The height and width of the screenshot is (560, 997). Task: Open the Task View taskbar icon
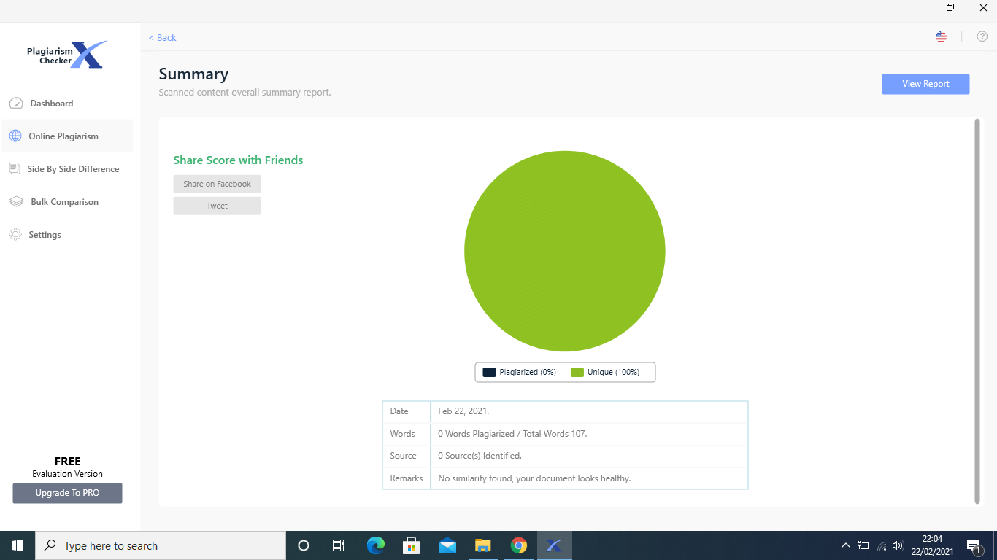[x=339, y=545]
